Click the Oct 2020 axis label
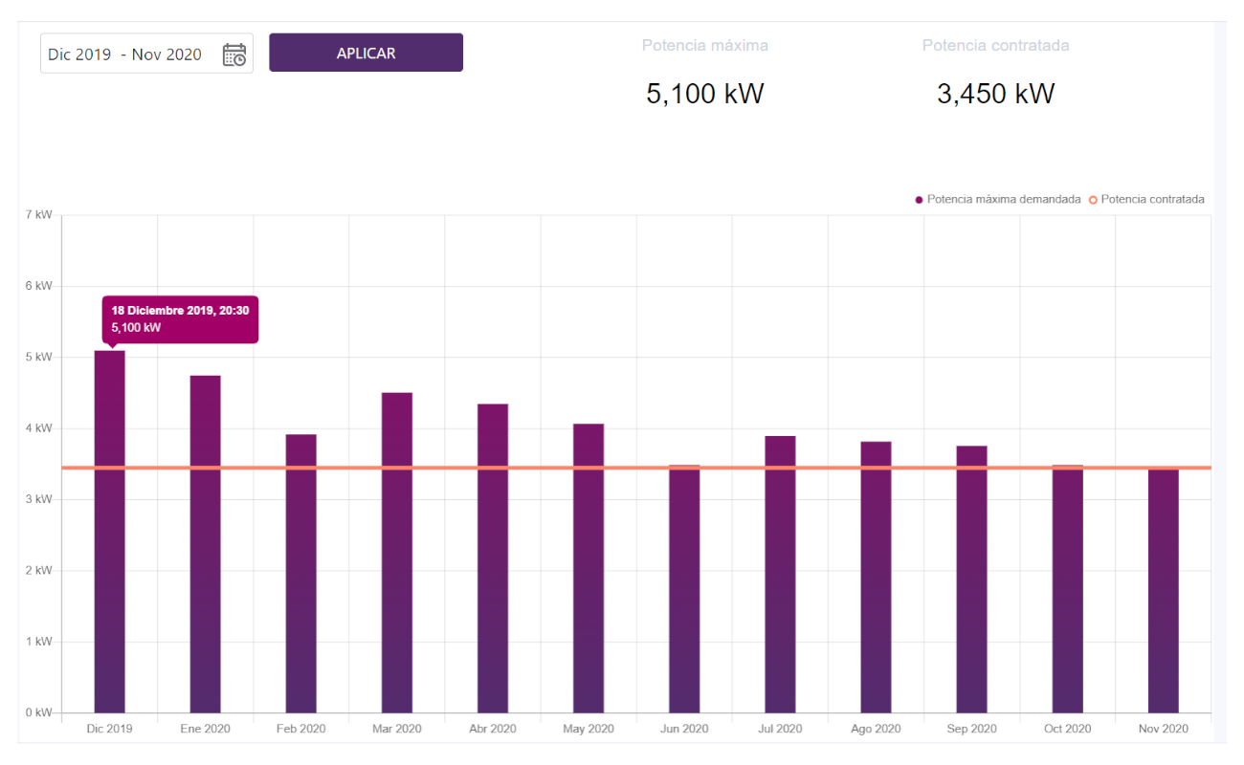This screenshot has height=765, width=1244. (1068, 729)
